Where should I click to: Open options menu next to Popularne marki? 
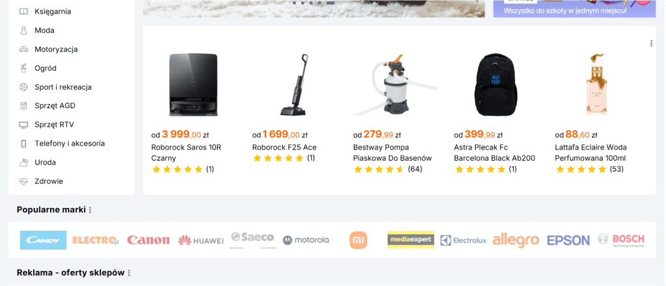tap(90, 210)
